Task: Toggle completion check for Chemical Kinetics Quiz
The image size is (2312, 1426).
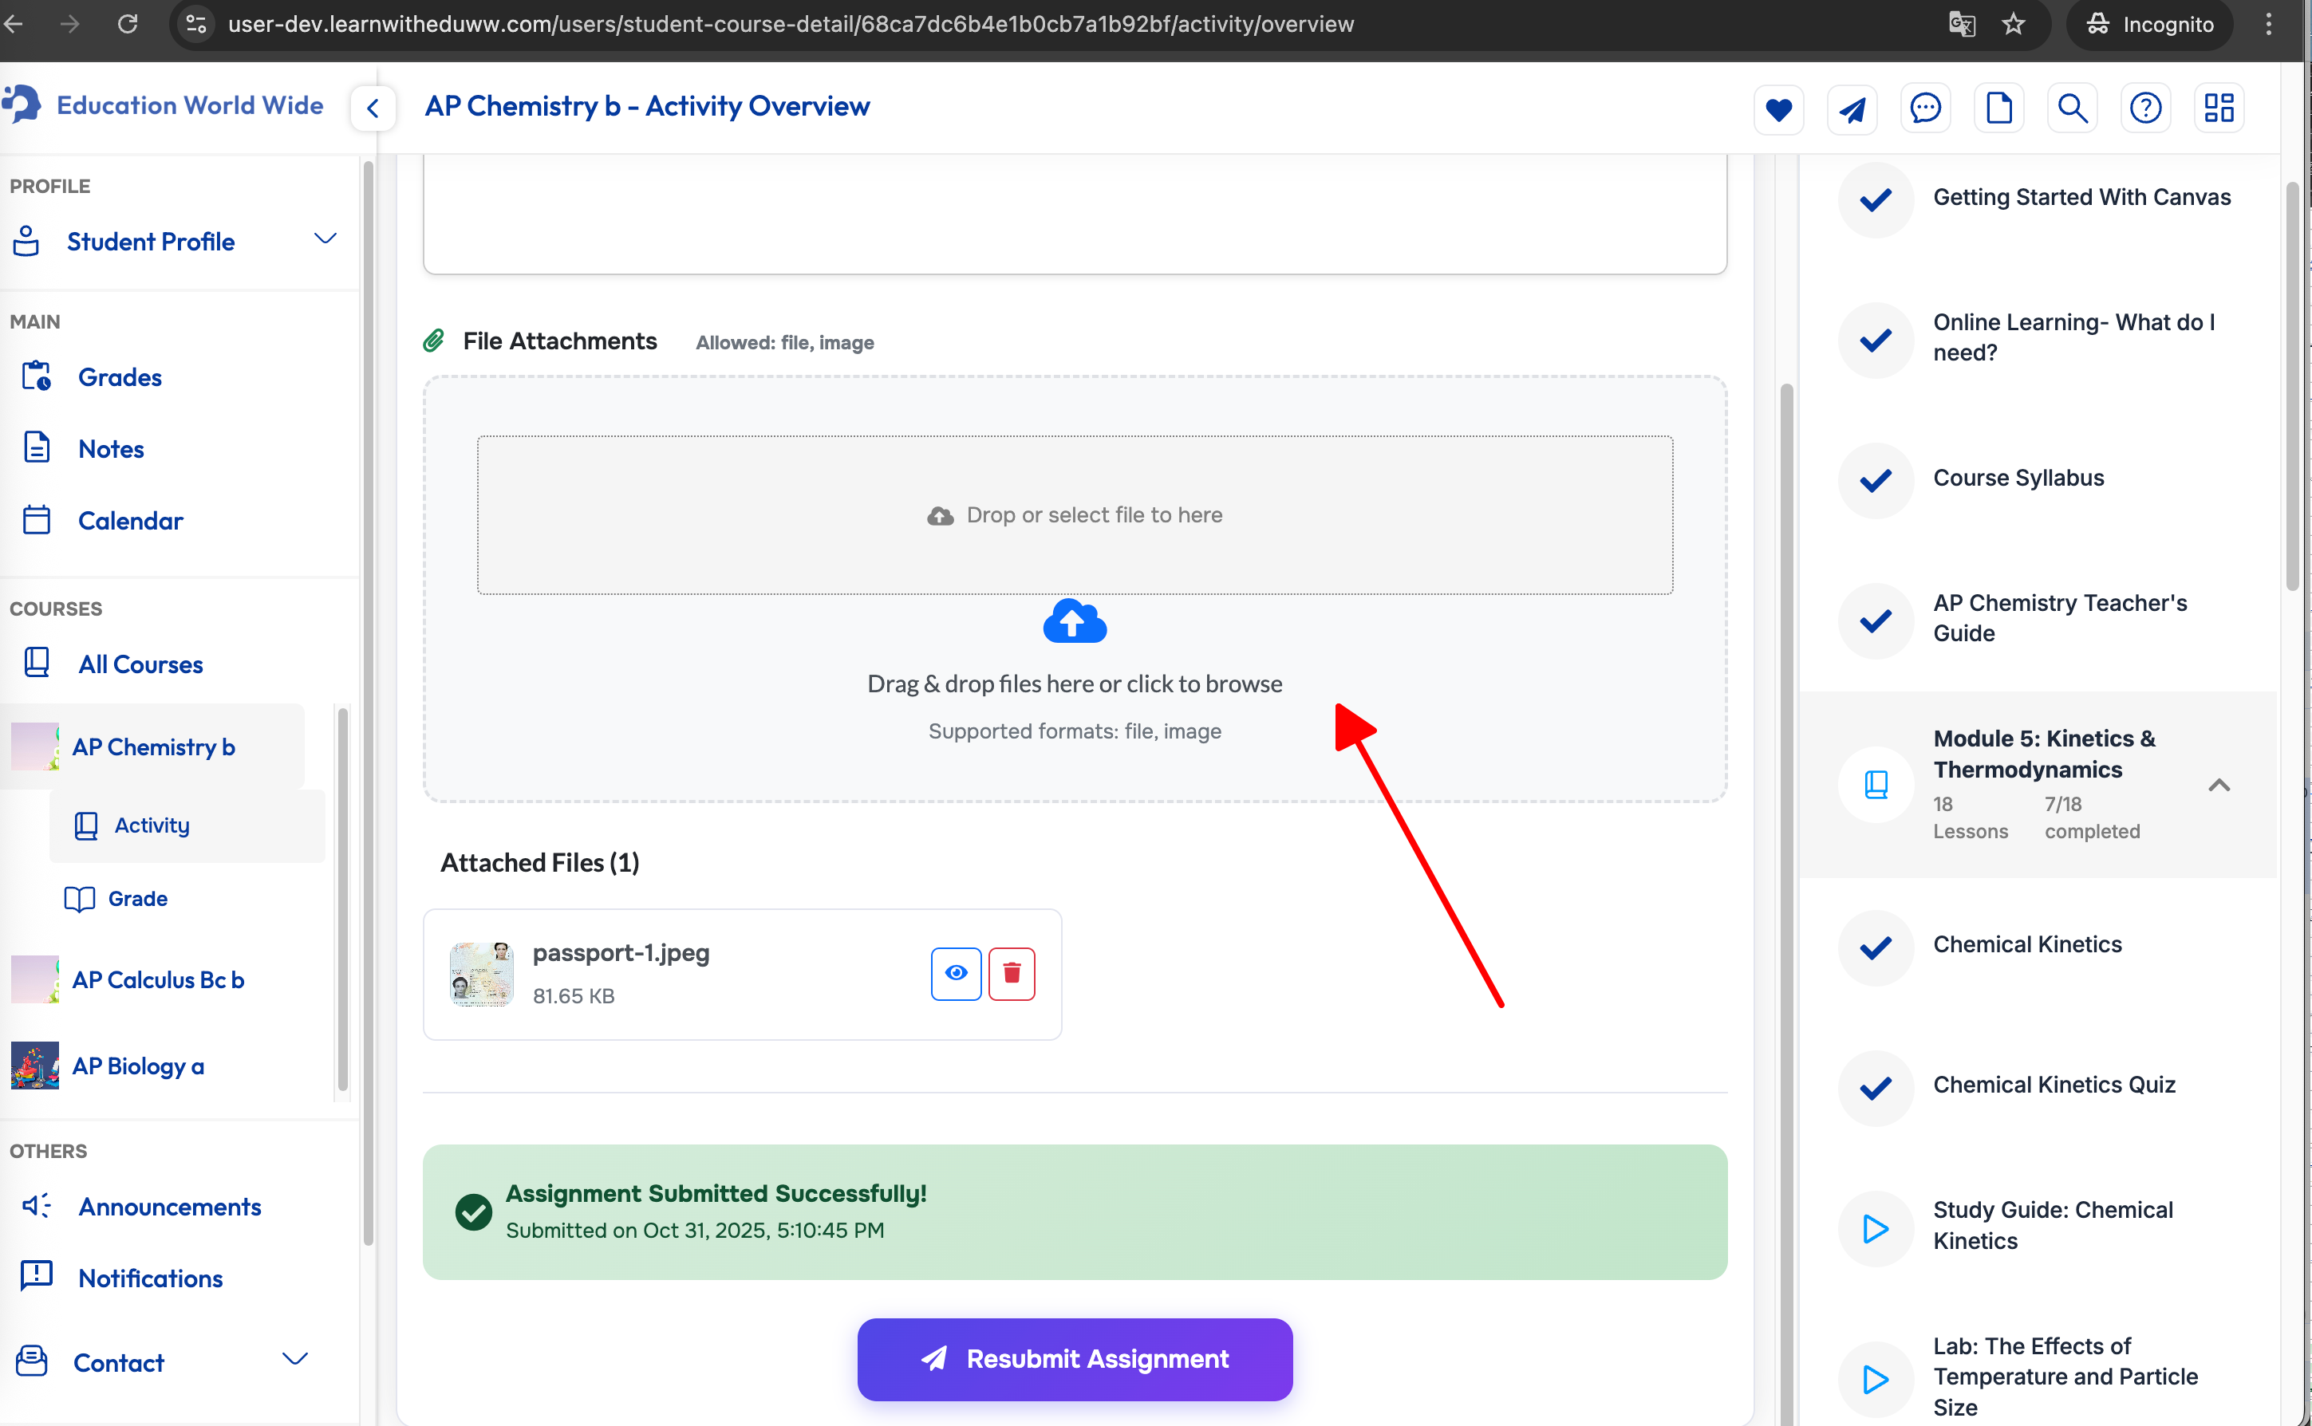Action: coord(1876,1087)
